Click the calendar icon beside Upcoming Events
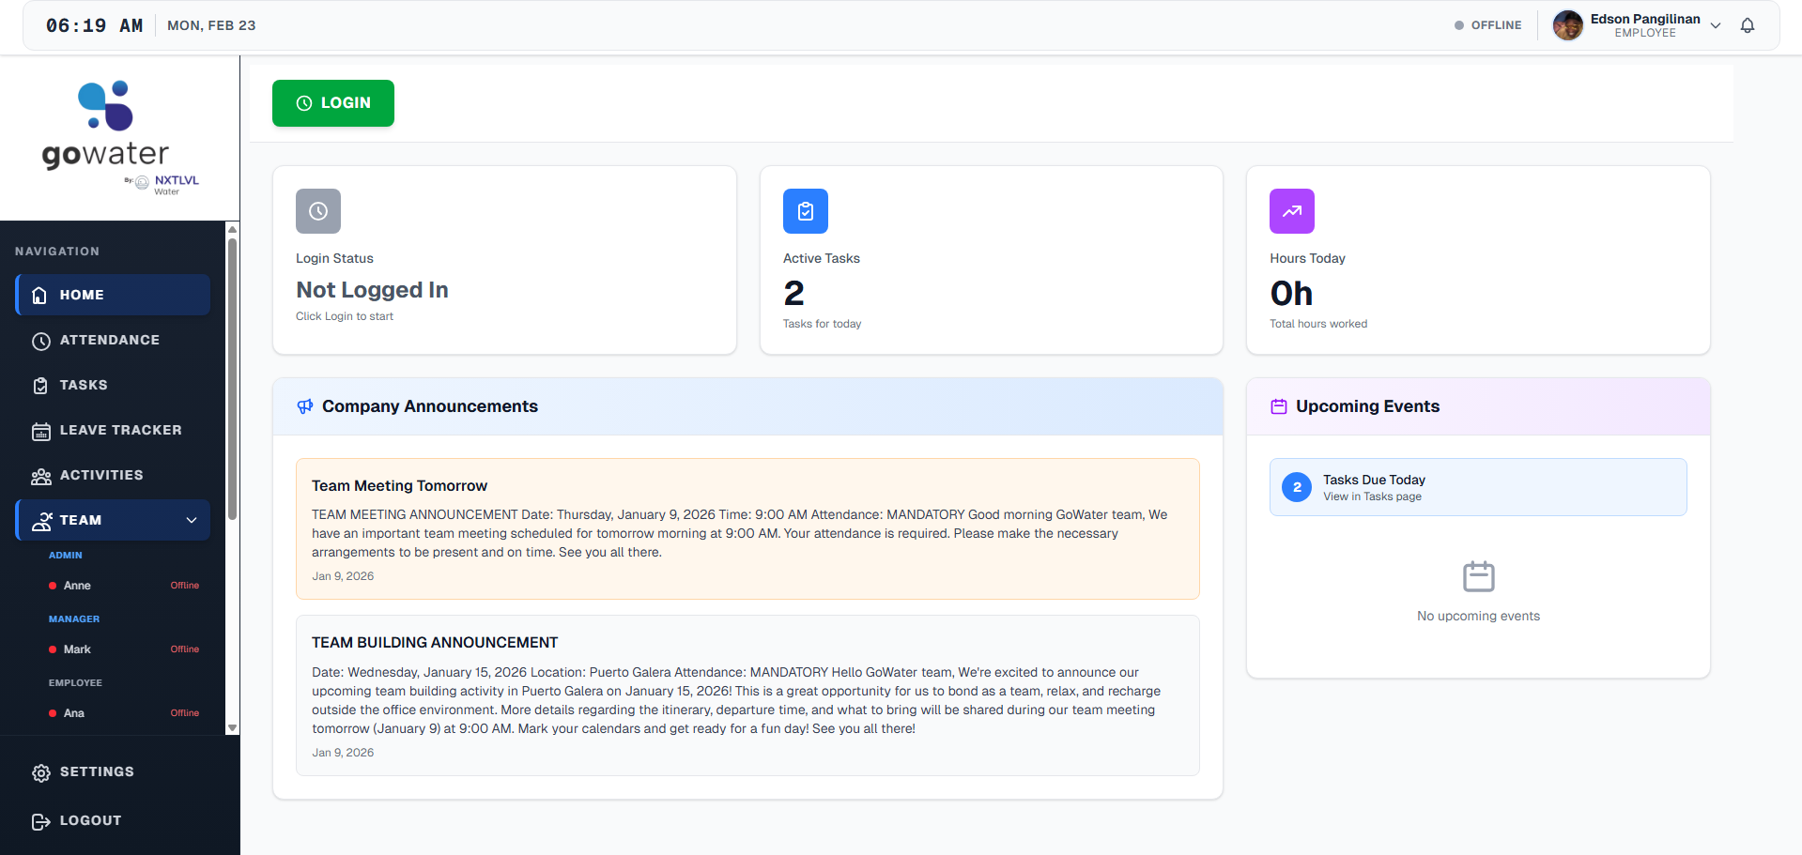This screenshot has height=855, width=1802. pos(1278,406)
